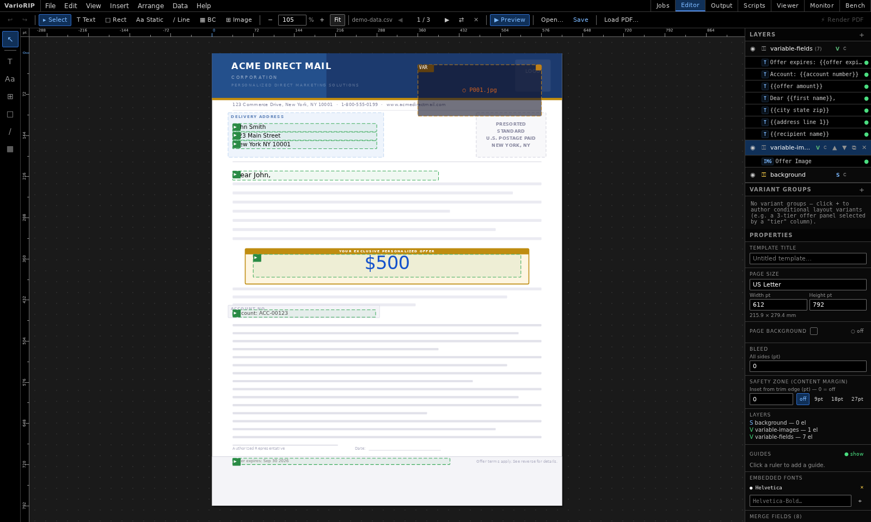Zoom in with the plus button
Viewport: 871px width, 522px height.
[322, 20]
